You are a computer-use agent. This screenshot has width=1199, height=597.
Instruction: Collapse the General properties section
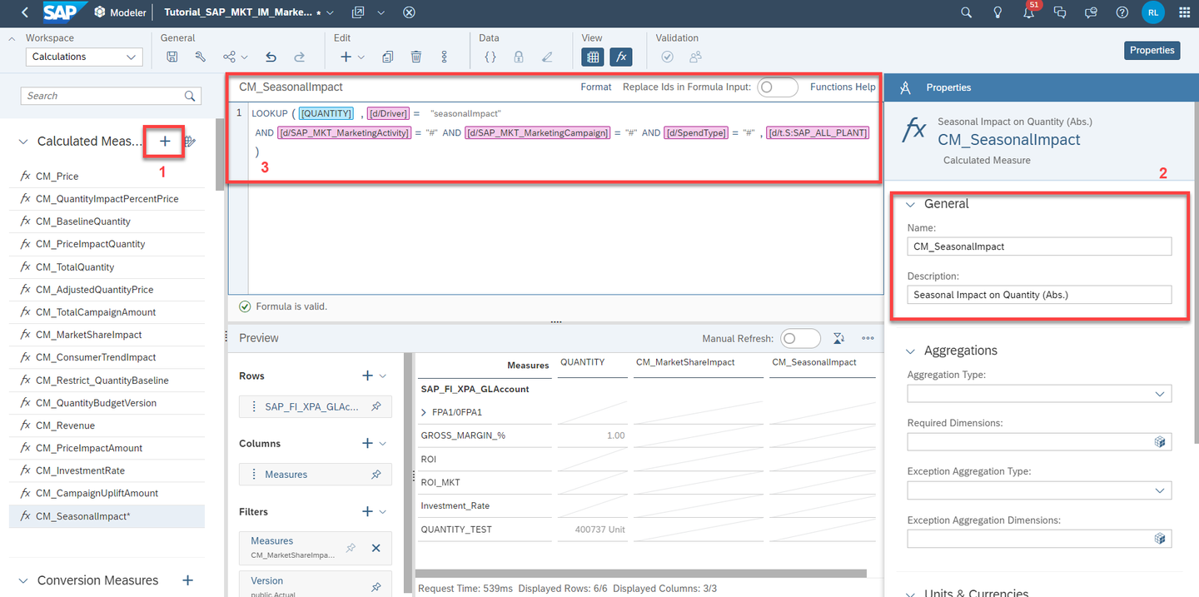tap(911, 204)
